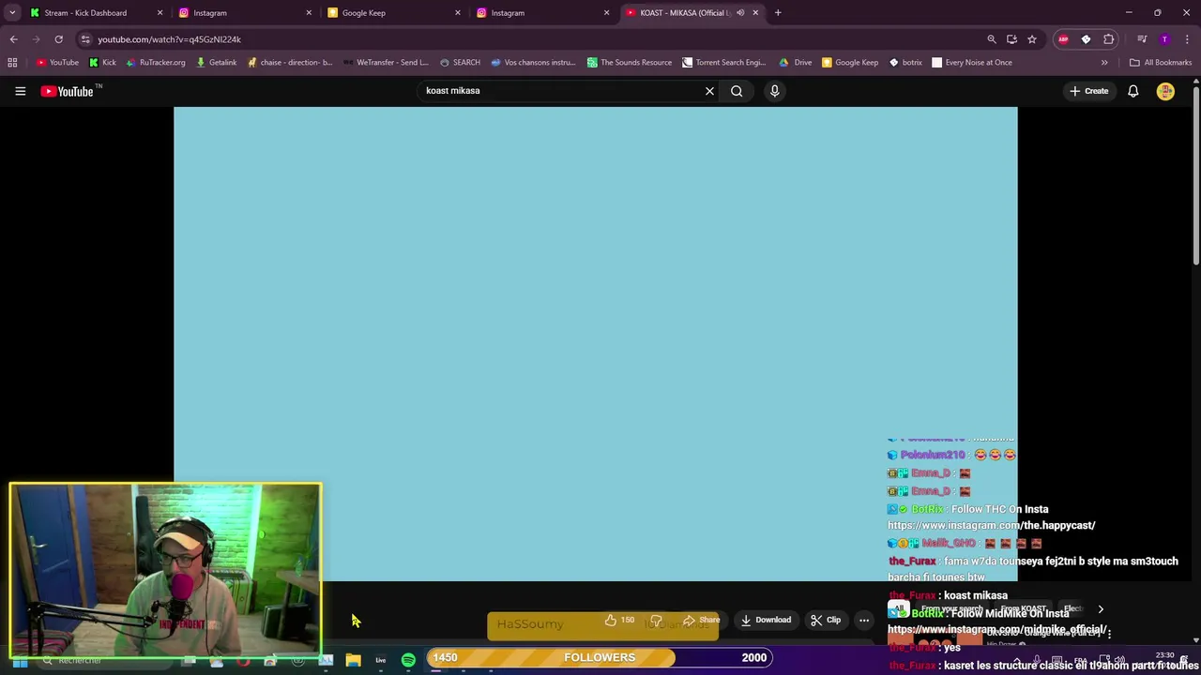Advance related-video chips with the right chevron
The width and height of the screenshot is (1201, 675).
point(1101,609)
